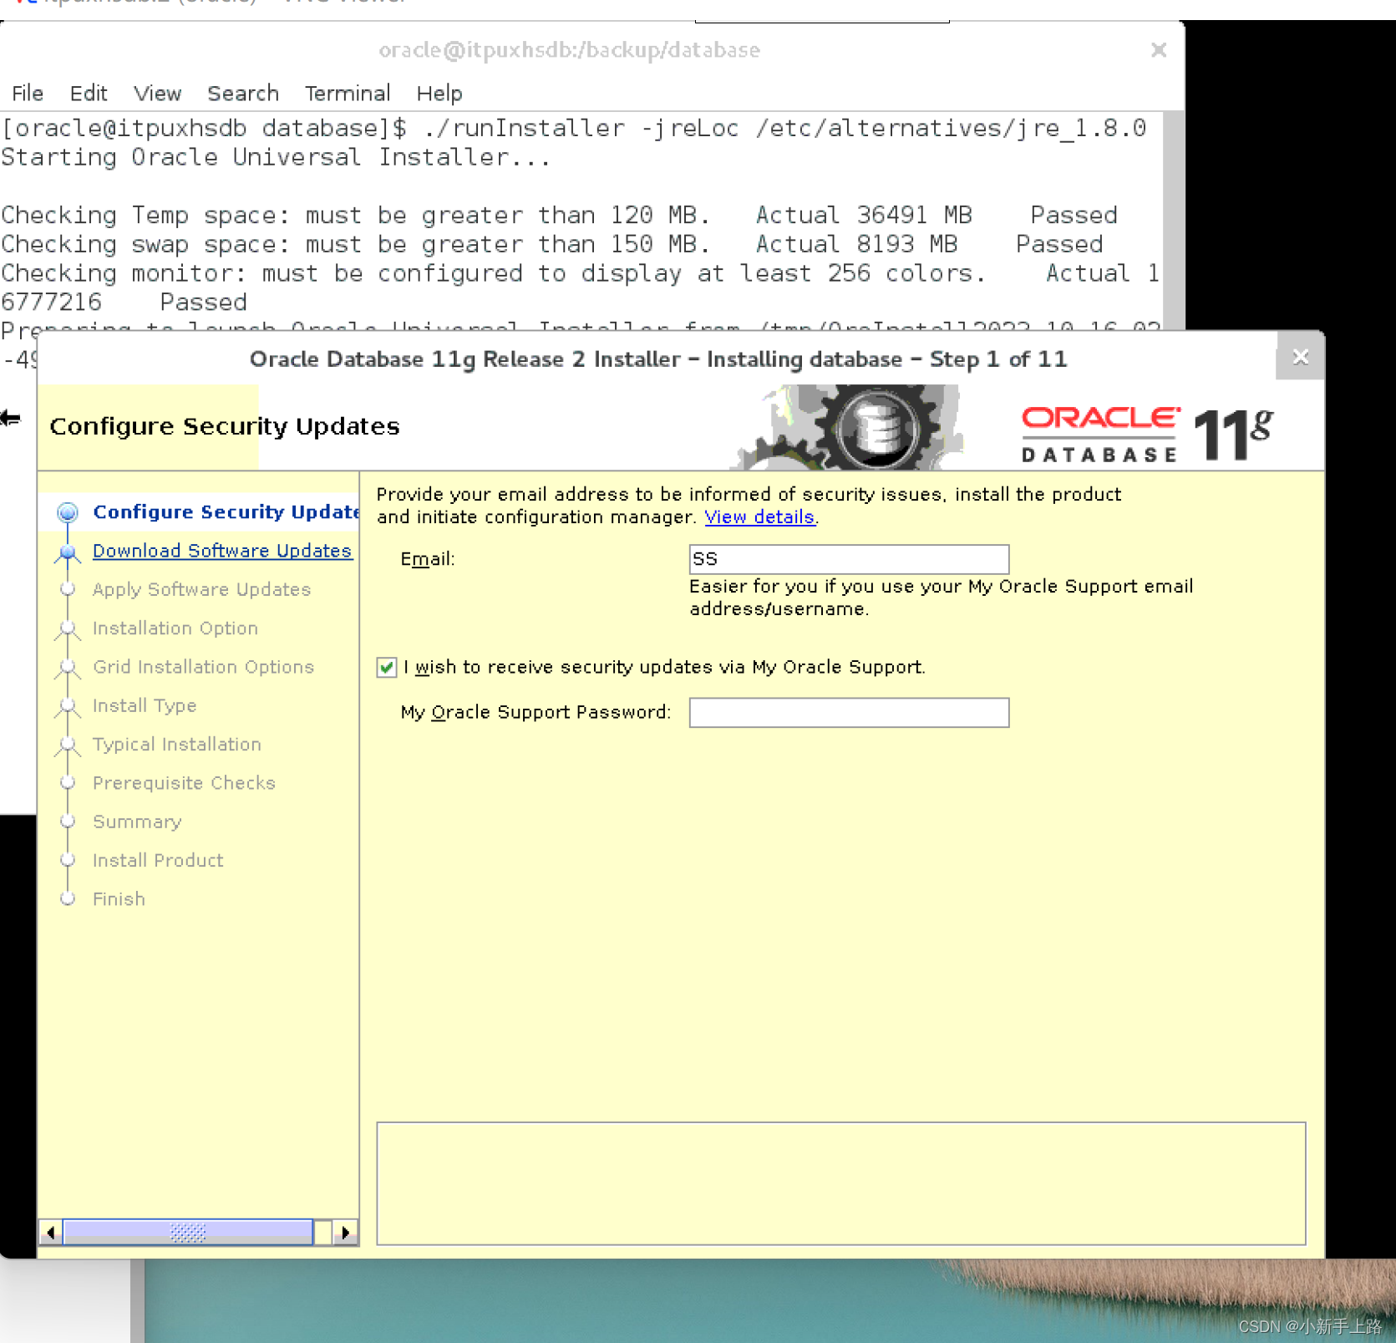Click the terminal window title
This screenshot has height=1343, width=1396.
[569, 50]
